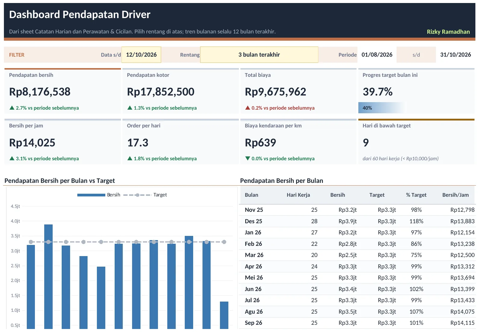Viewport: 479px width, 332px height.
Task: Click the green up triangle beside 3.1%
Action: [12, 158]
